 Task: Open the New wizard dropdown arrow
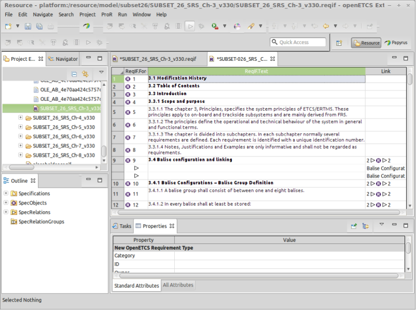18,26
